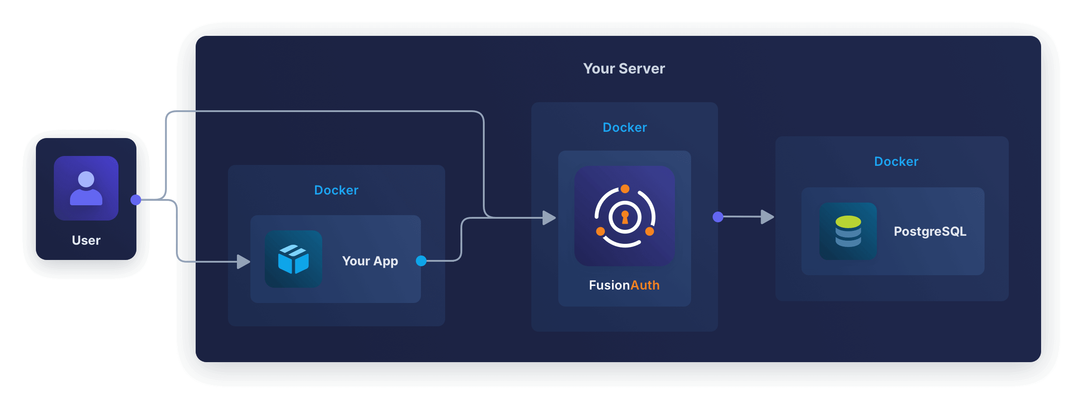The width and height of the screenshot is (1077, 398).
Task: Click the FusionAuth logo icon
Action: point(625,216)
